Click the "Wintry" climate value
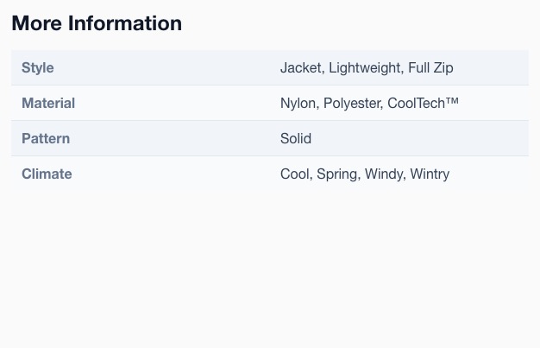The image size is (540, 348). 430,174
